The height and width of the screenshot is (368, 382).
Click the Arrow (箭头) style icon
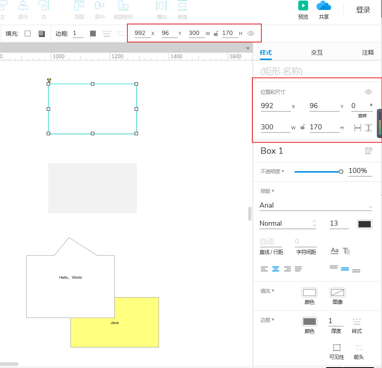(358, 347)
